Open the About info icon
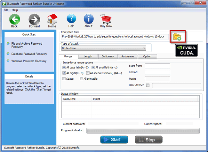This screenshot has height=152, width=208. [x=89, y=19]
